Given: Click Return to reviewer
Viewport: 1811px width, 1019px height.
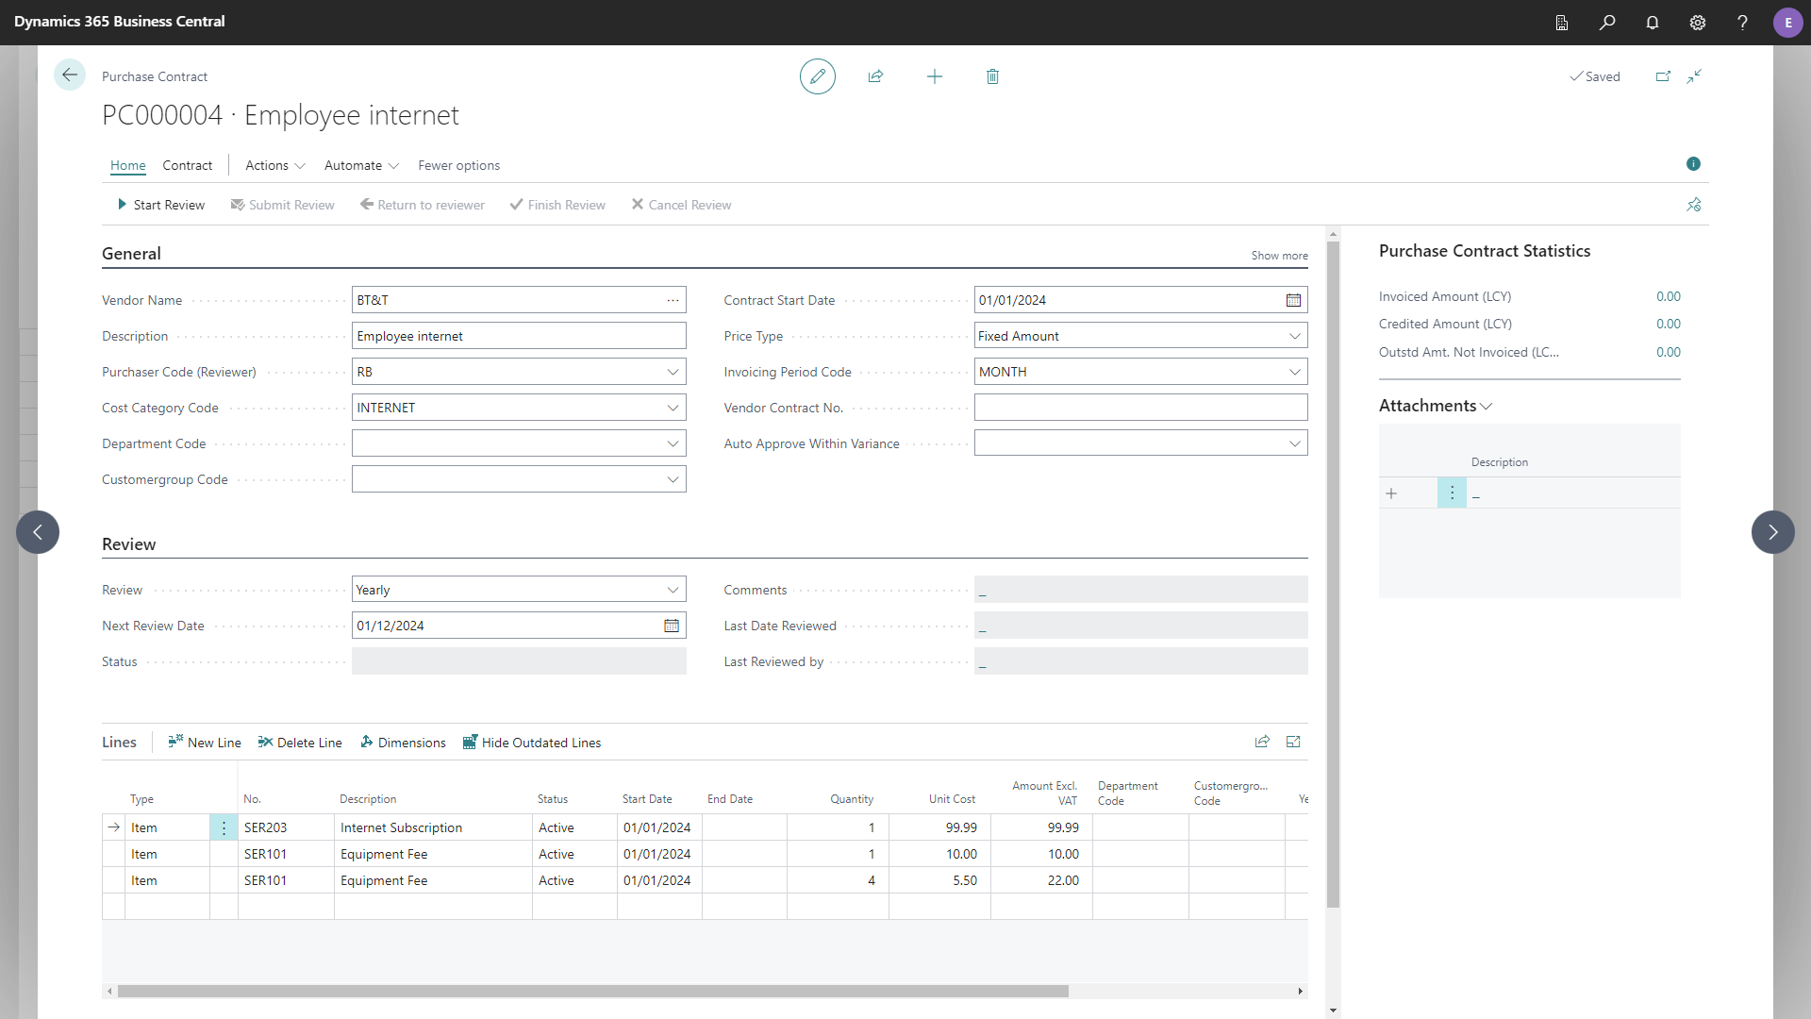Looking at the screenshot, I should (x=423, y=205).
